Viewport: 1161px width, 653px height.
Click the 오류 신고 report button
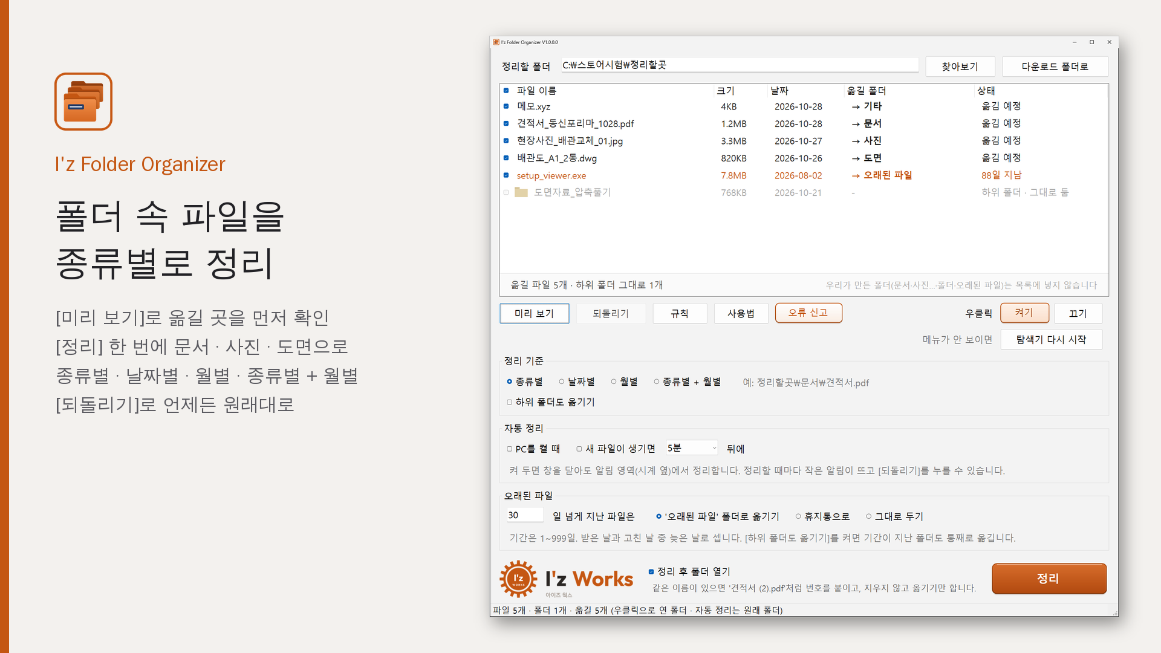(x=808, y=313)
